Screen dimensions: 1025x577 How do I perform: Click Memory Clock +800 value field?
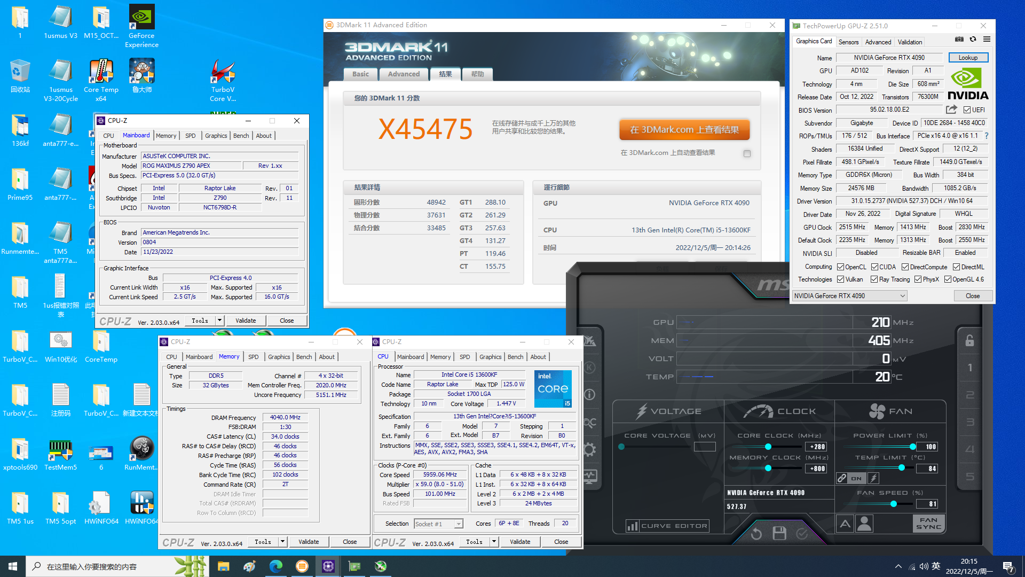point(815,469)
